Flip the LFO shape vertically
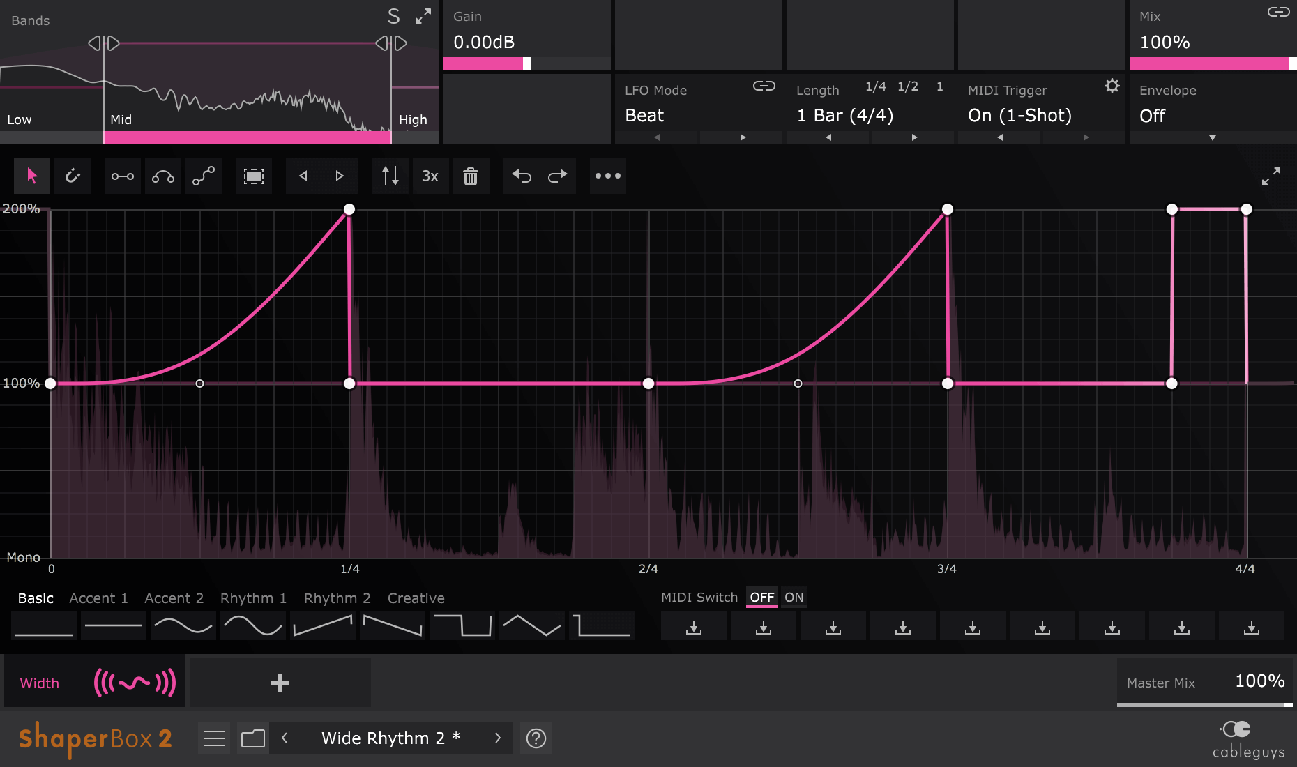Viewport: 1297px width, 767px height. [x=390, y=176]
